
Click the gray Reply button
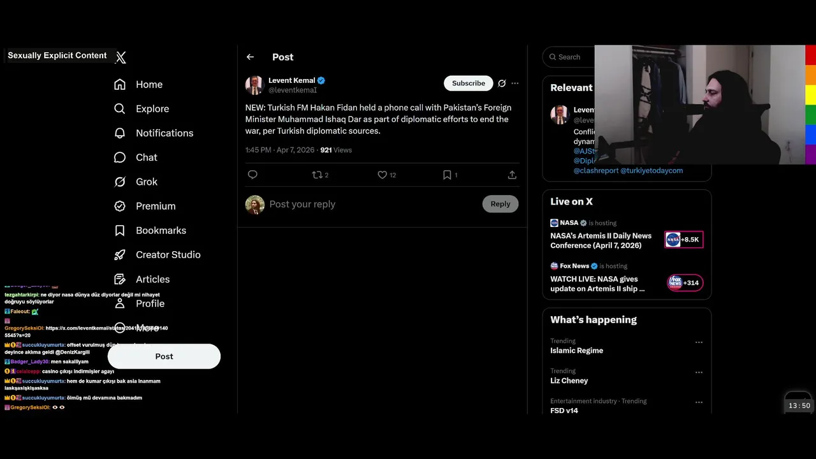pyautogui.click(x=500, y=204)
